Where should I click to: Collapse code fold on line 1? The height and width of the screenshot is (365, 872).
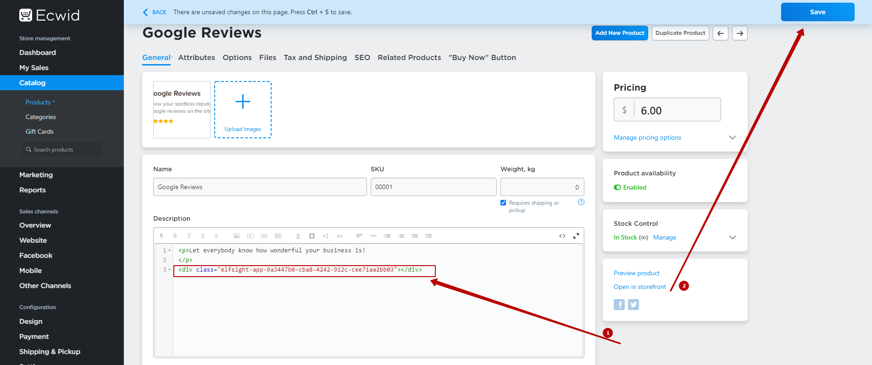point(170,251)
